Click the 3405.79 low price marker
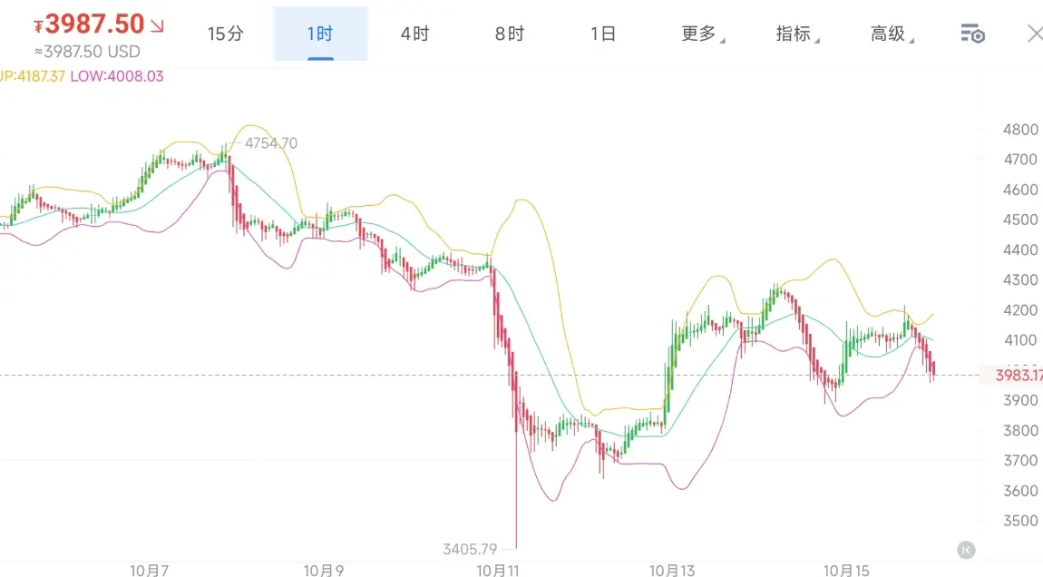The width and height of the screenshot is (1043, 577). (470, 549)
